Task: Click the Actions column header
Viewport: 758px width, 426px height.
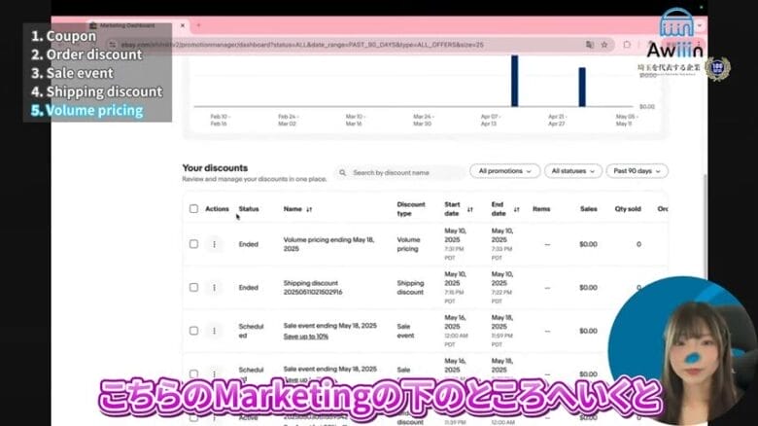Action: coord(217,209)
